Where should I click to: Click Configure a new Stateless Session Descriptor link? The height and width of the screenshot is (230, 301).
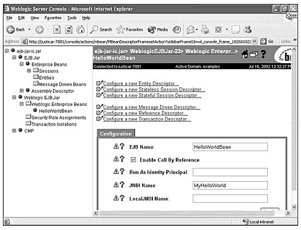(x=154, y=90)
